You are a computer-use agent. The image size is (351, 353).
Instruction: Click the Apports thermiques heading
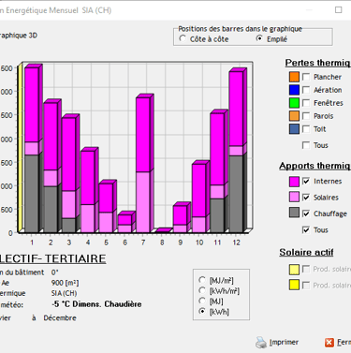315,166
